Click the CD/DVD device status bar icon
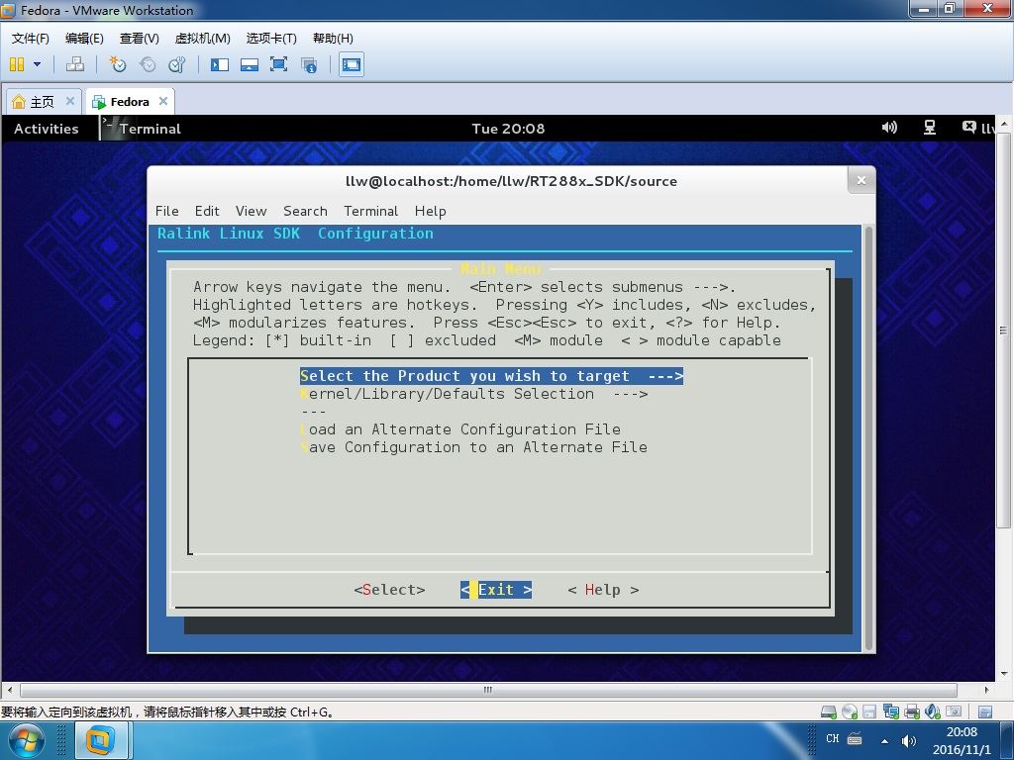Screen dimensions: 1014x760 point(849,712)
